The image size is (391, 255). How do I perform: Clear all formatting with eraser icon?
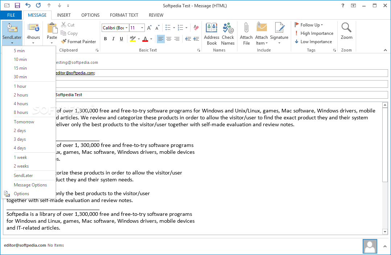click(196, 28)
